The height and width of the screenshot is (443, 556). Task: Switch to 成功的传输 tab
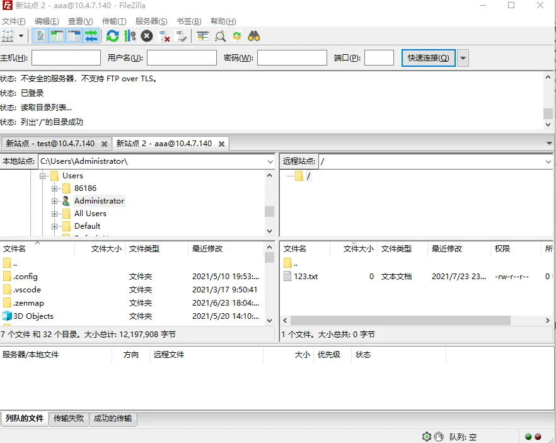(x=113, y=418)
